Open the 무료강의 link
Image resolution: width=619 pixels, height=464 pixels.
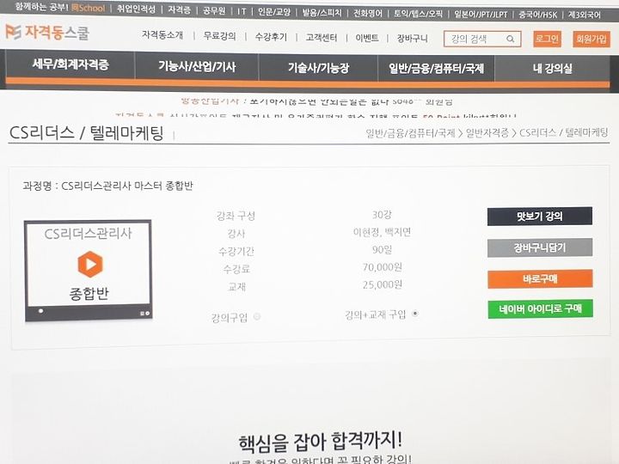(x=219, y=36)
